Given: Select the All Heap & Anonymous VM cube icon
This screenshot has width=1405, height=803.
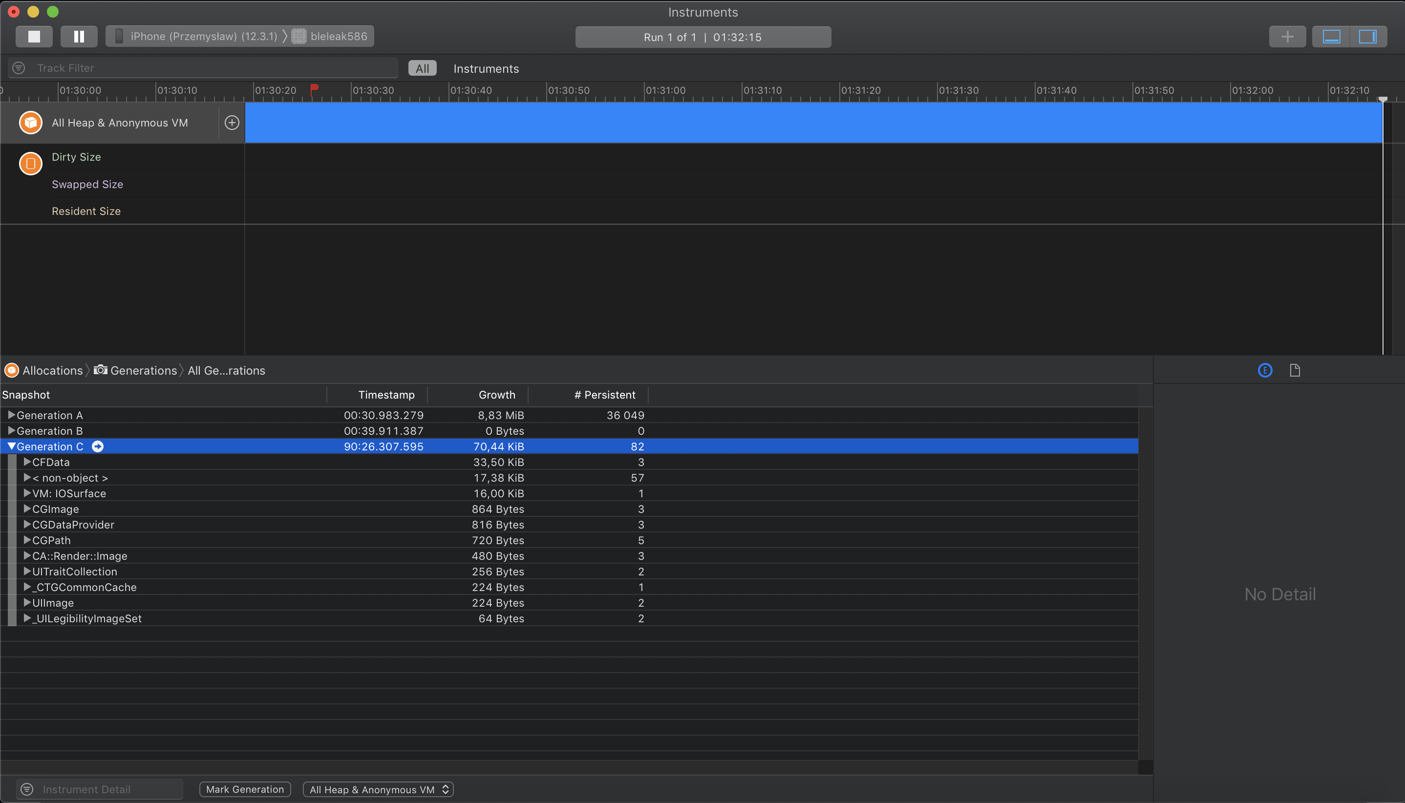Looking at the screenshot, I should (x=30, y=122).
